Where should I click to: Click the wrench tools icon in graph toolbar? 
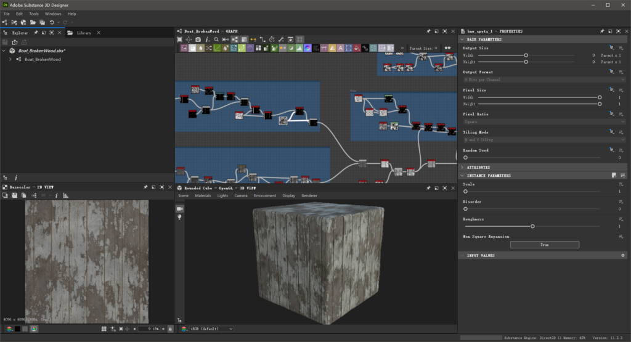[x=281, y=39]
